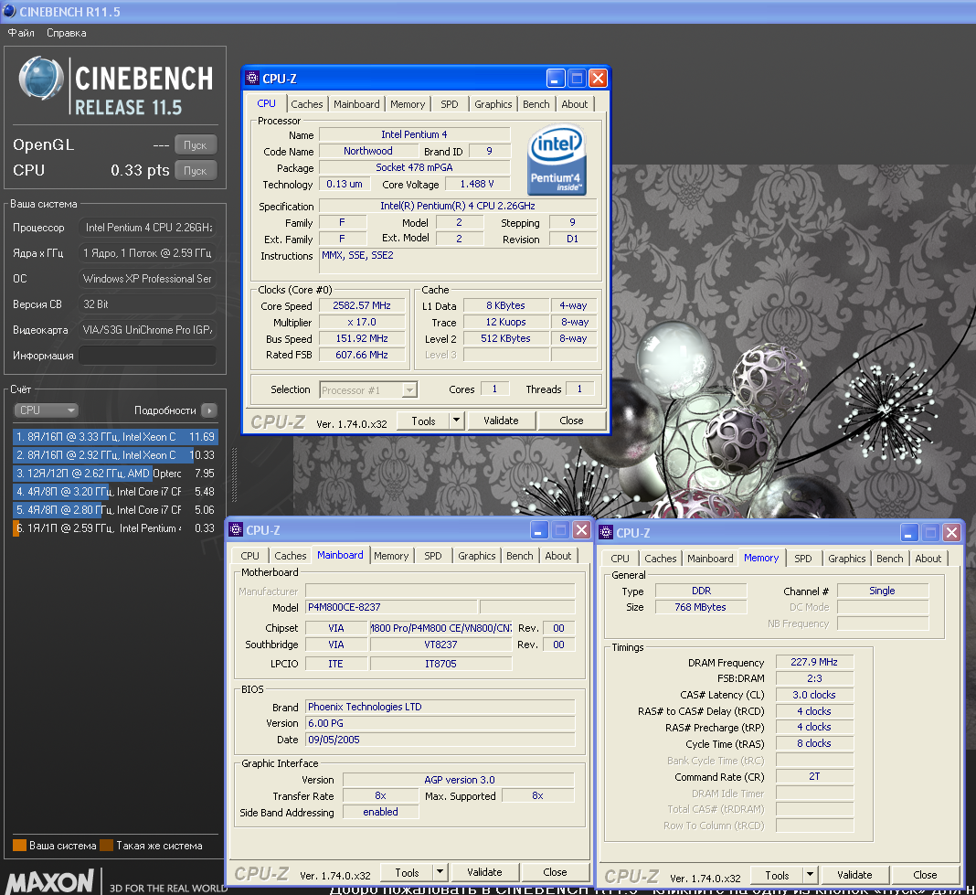
Task: Select Bench tab in Memory CPU-Z window
Action: point(889,559)
